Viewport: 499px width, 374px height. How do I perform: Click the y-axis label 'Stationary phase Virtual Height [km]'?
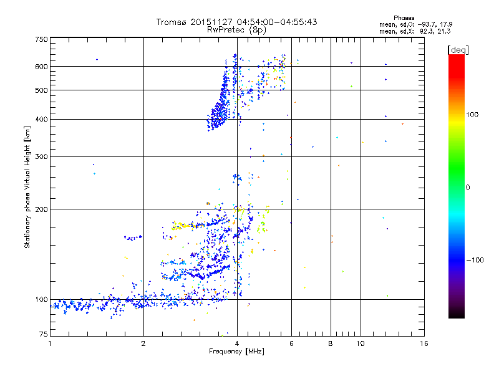click(x=27, y=187)
